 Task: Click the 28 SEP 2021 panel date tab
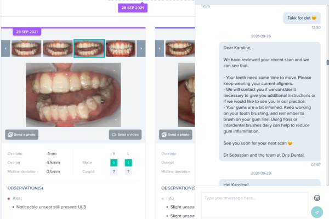pos(27,32)
